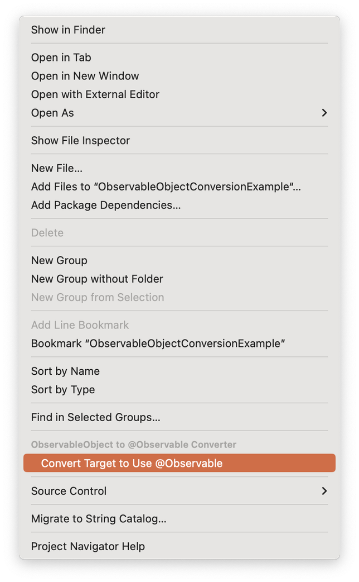Click Show in Finder
The image size is (359, 582).
(x=68, y=30)
